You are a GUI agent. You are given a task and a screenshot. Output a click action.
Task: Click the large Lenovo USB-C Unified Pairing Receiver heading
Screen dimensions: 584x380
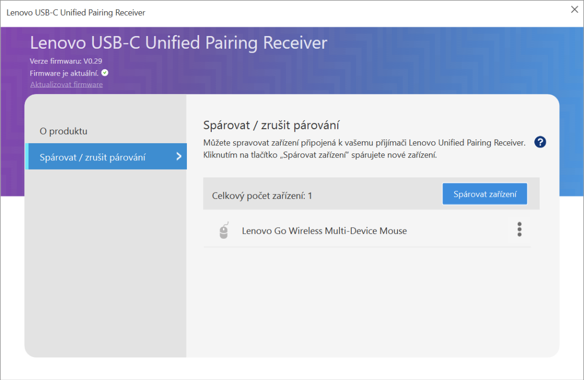pyautogui.click(x=179, y=43)
